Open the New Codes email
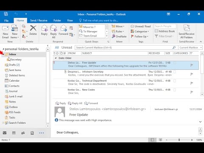 [126, 92]
